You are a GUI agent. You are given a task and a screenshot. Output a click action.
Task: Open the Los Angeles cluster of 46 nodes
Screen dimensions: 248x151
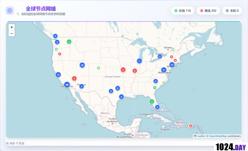coord(67,85)
